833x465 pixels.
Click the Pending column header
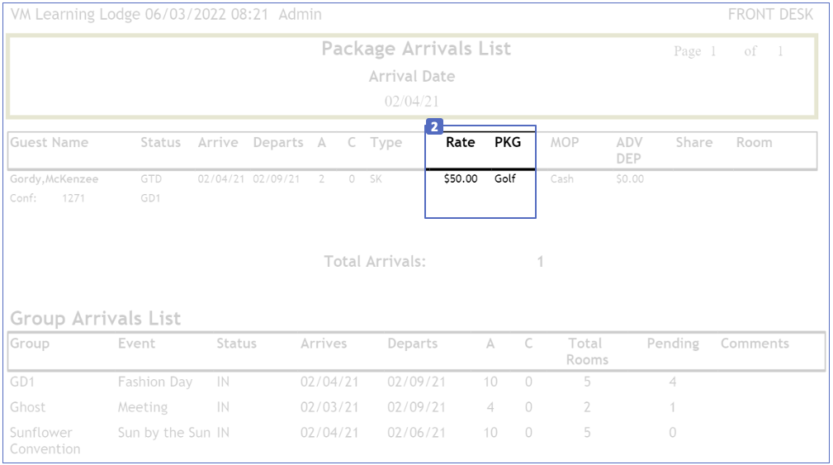[x=673, y=344]
